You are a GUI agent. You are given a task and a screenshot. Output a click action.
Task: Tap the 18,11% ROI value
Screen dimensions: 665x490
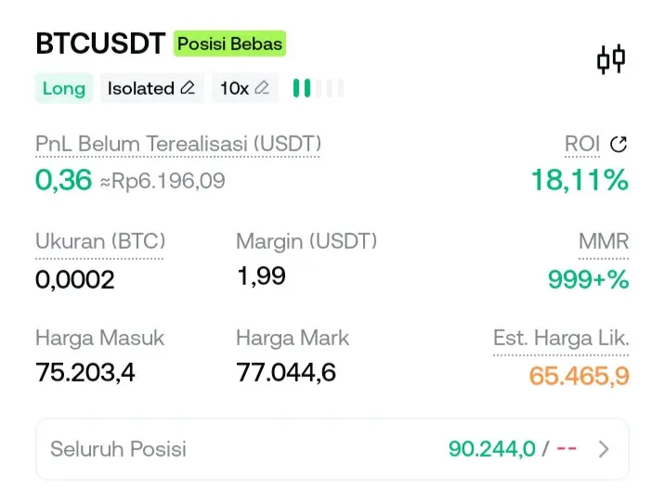click(x=580, y=179)
